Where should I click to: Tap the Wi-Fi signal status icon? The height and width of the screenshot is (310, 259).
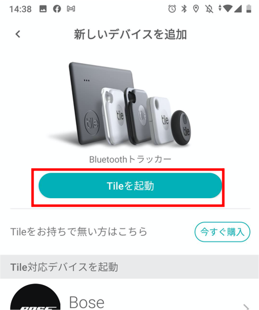227,9
